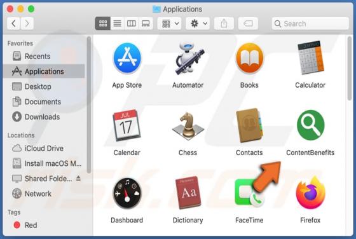Click the "Automator" name label
The height and width of the screenshot is (239, 356).
coord(188,85)
